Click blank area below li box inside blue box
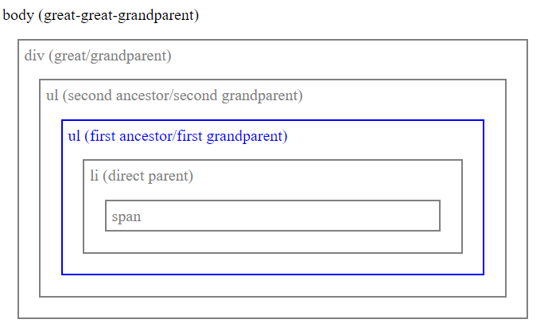The image size is (544, 331). [272, 263]
